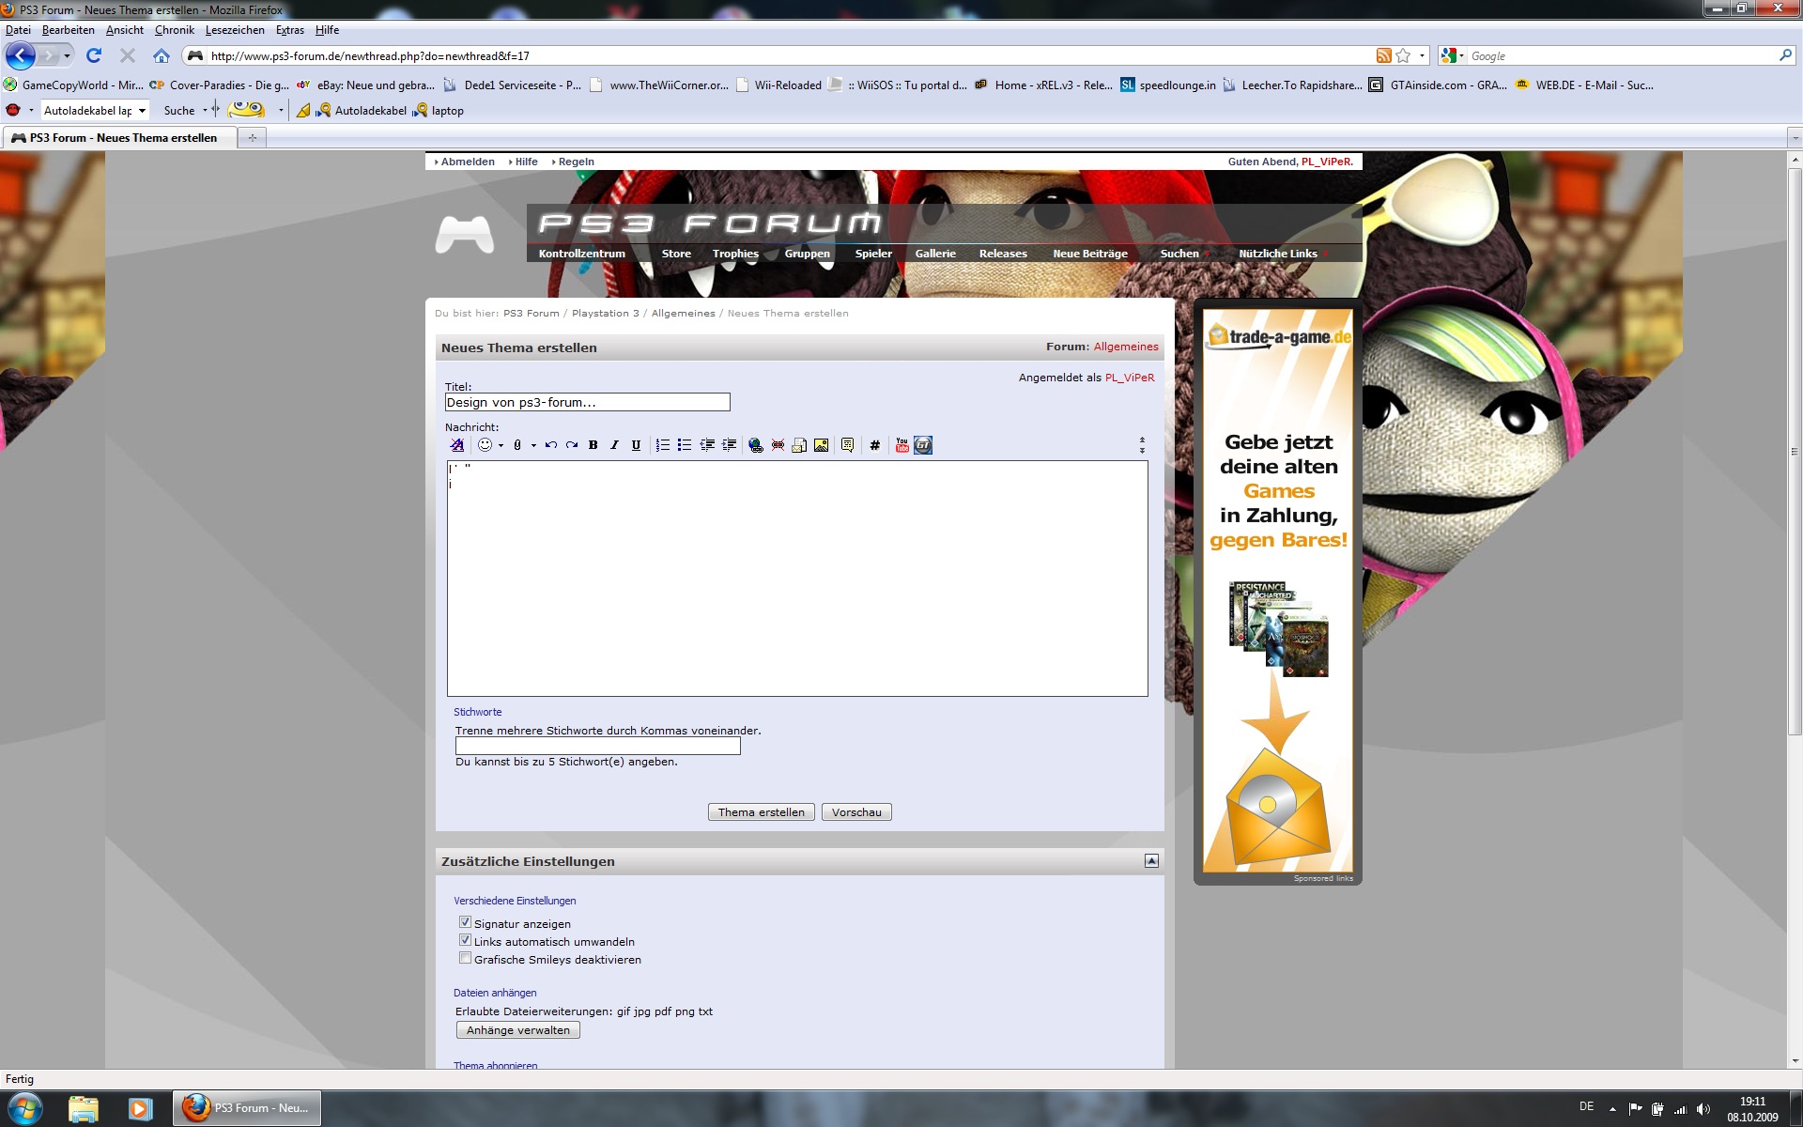The image size is (1803, 1127).
Task: Insert a hyperlink via globe icon
Action: 755,445
